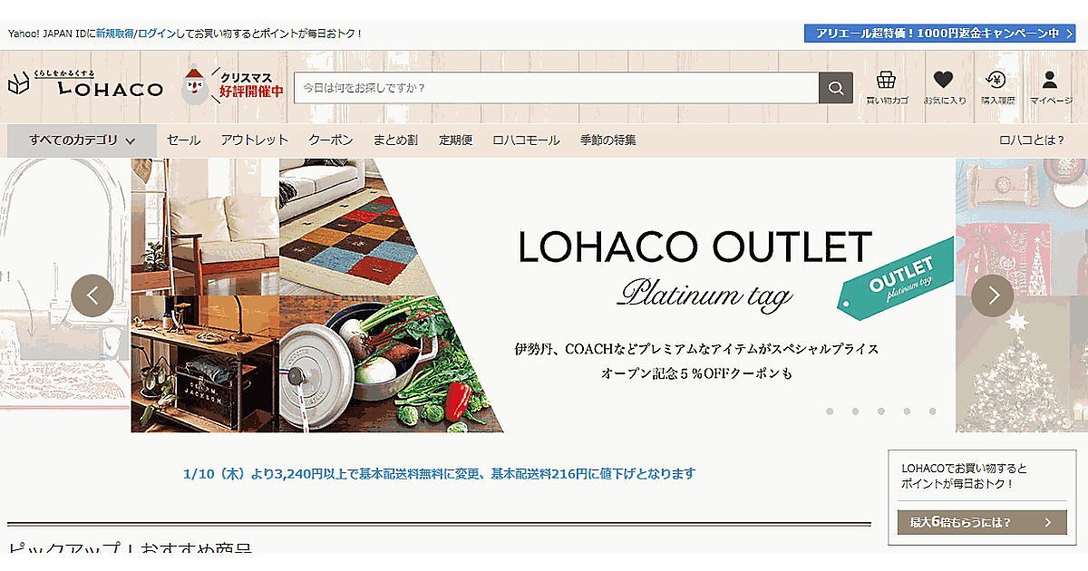Viewport: 1088px width, 571px height.
Task: Click the 新規取得 link
Action: coord(115,34)
